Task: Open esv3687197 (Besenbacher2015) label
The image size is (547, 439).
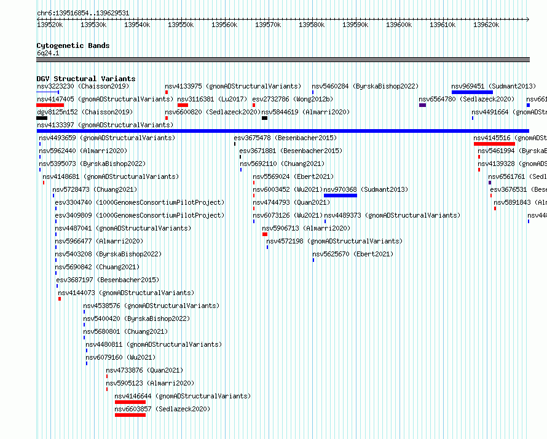Action: click(108, 280)
